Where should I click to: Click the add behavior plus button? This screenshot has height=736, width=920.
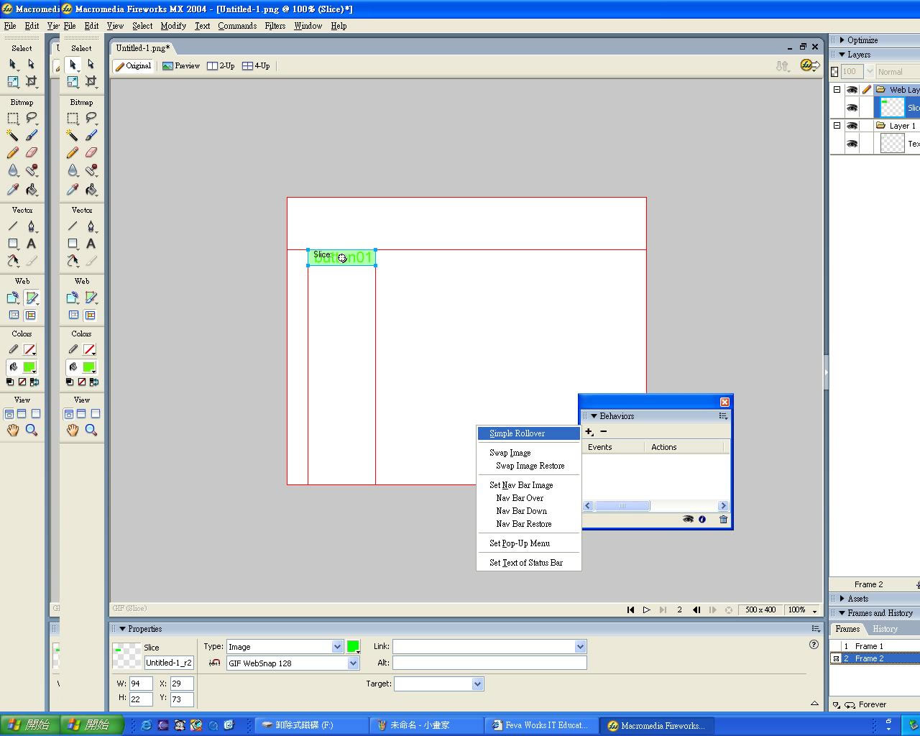589,432
